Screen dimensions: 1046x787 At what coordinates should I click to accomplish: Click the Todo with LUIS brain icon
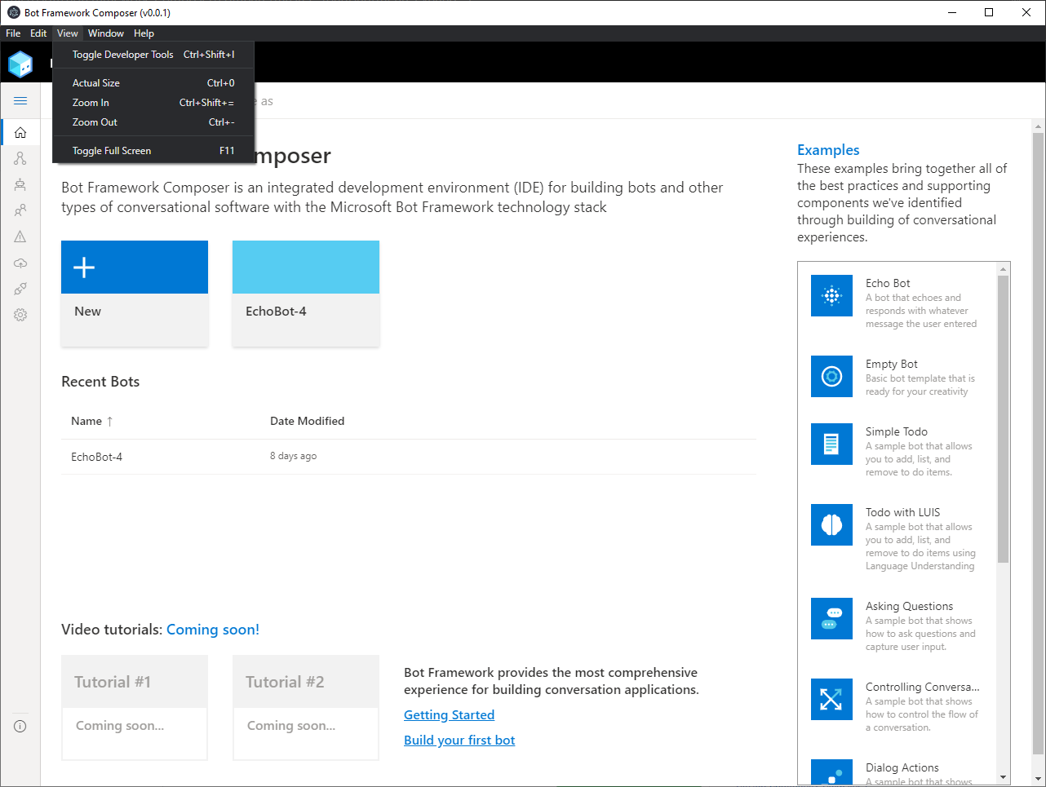(831, 525)
